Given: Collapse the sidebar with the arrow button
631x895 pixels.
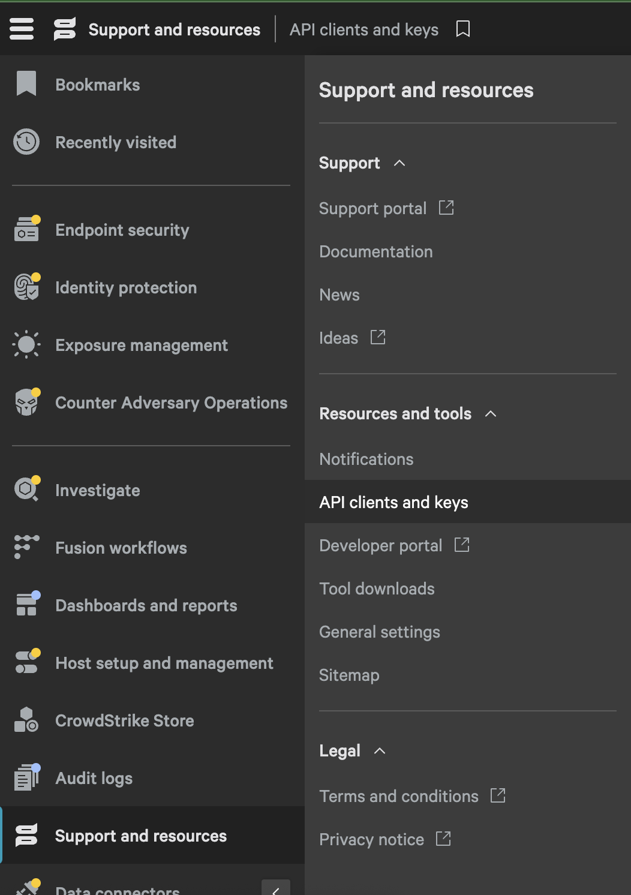Looking at the screenshot, I should pos(276,888).
